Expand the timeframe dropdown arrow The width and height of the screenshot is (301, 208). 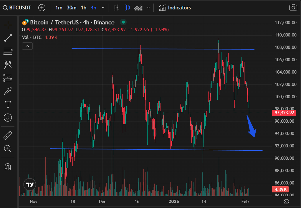[x=103, y=8]
